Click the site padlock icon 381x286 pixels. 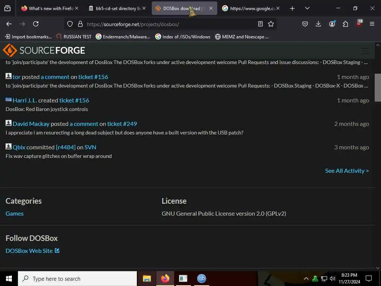(x=80, y=24)
